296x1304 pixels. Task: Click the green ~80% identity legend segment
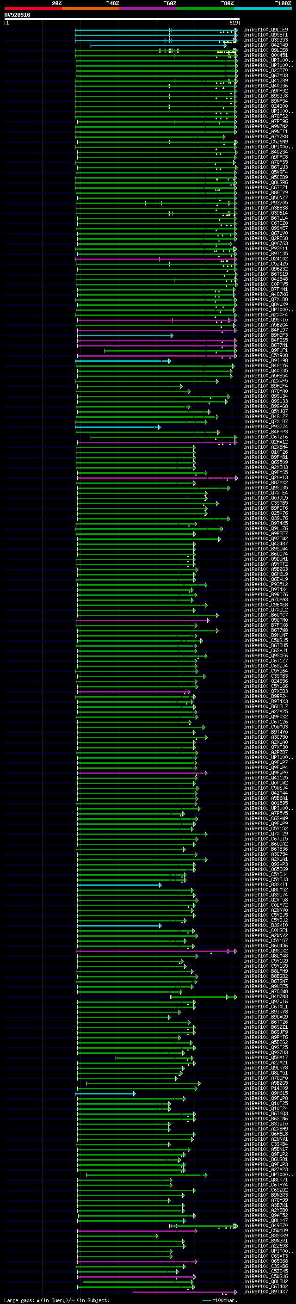coord(205,8)
